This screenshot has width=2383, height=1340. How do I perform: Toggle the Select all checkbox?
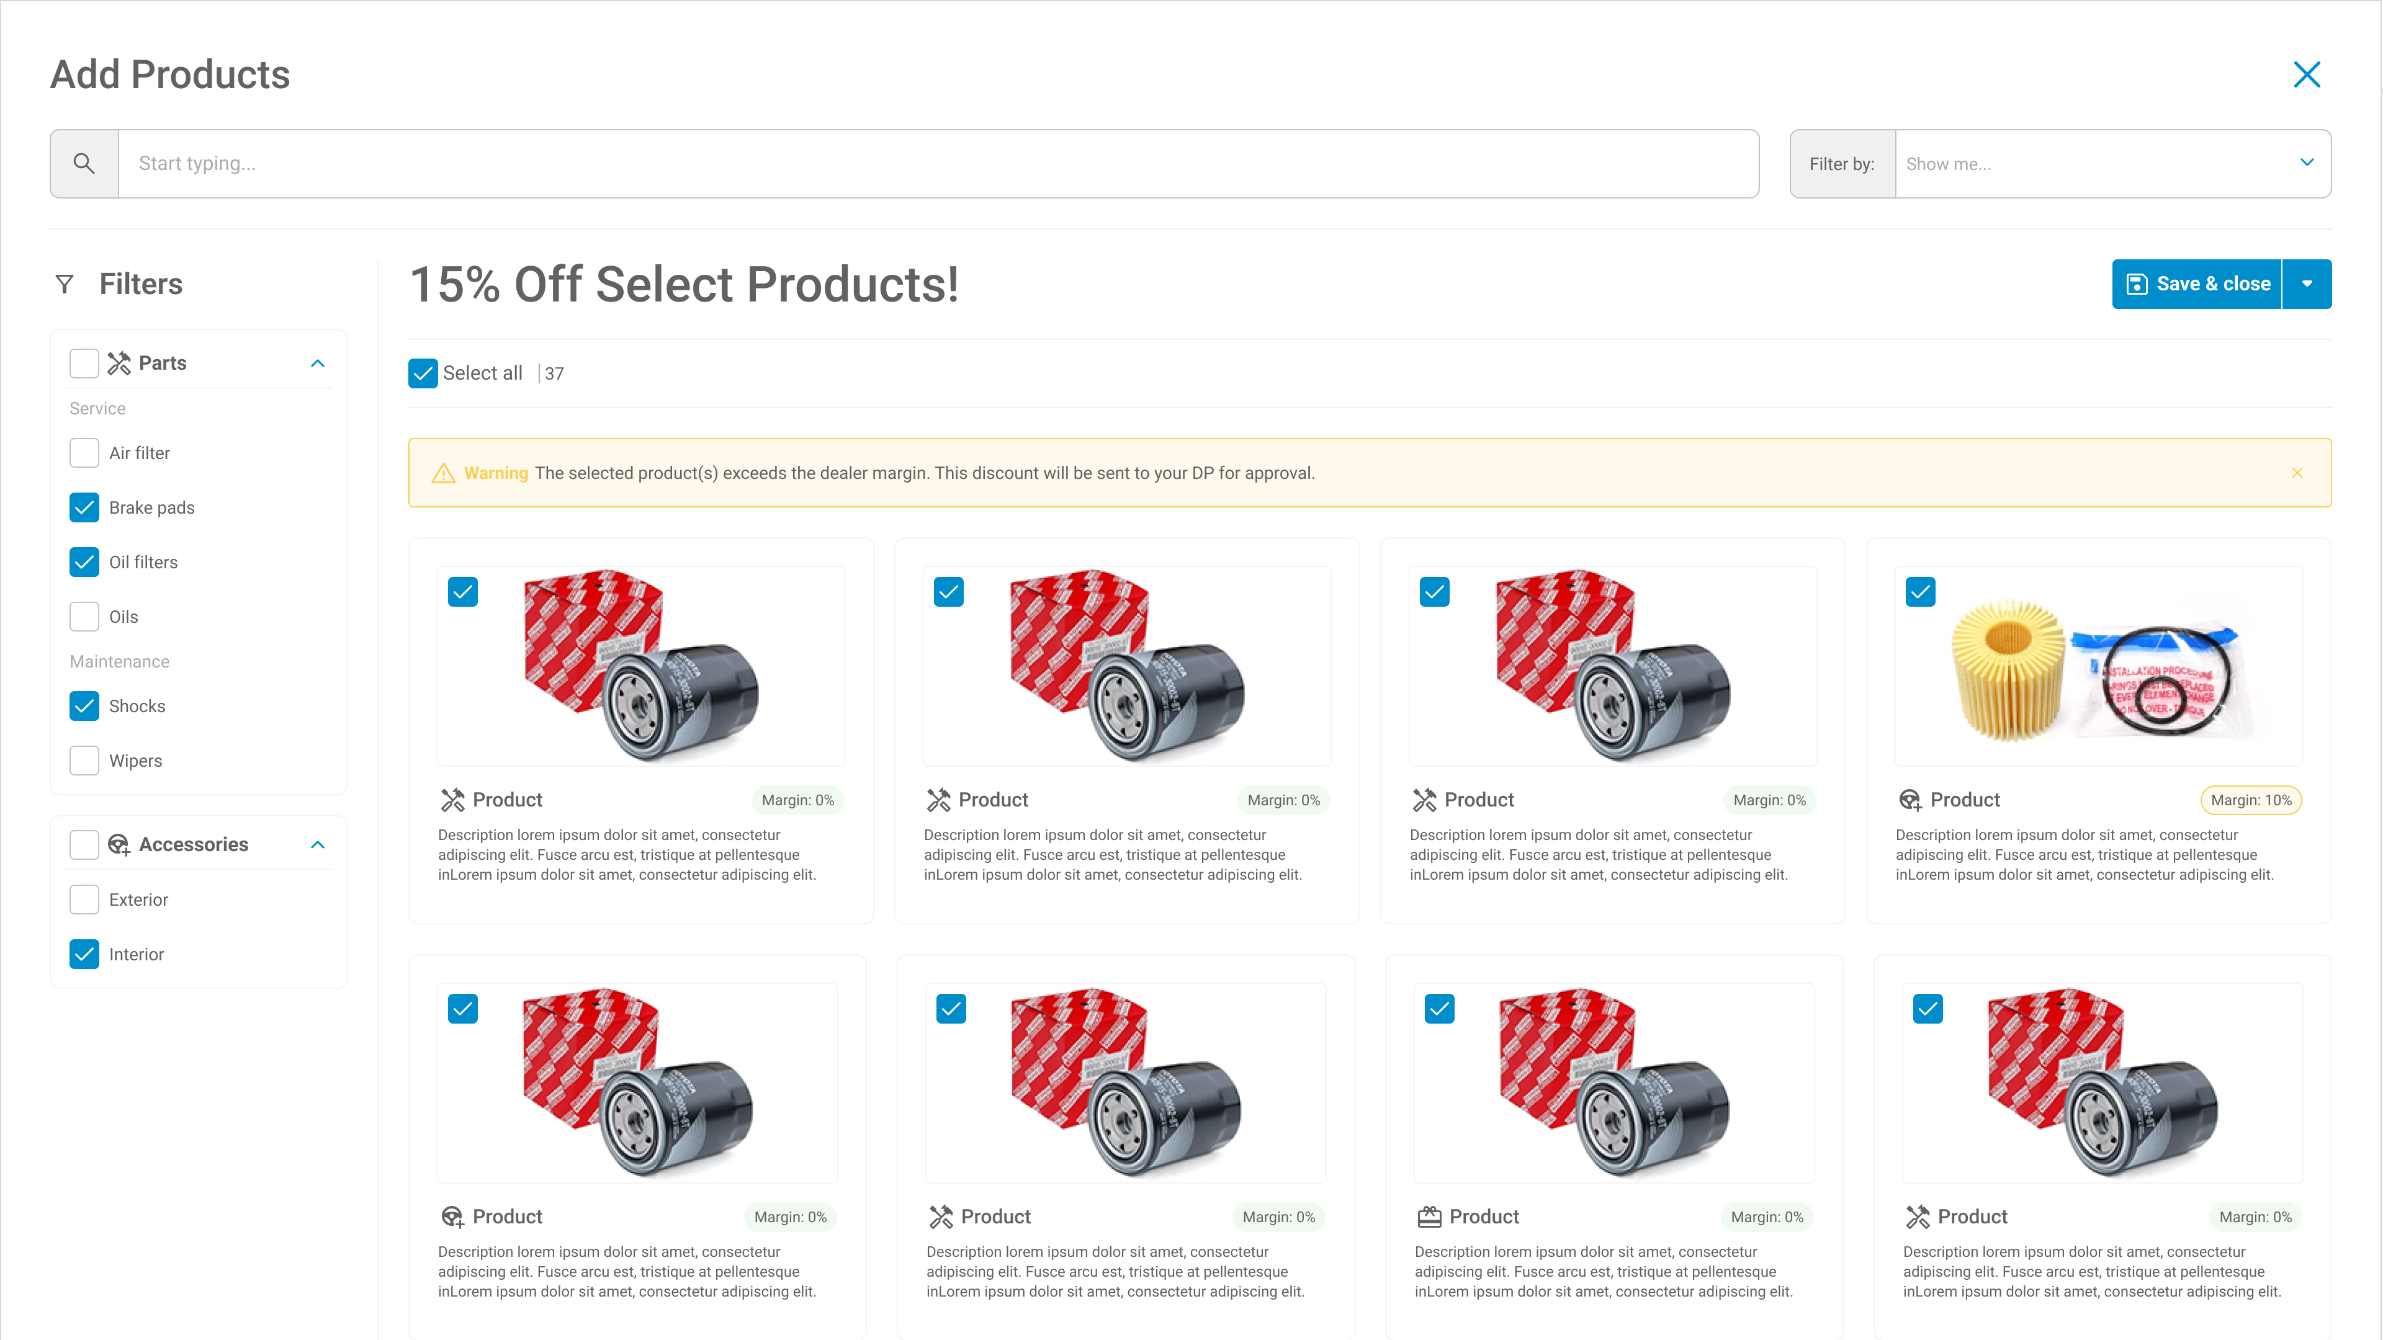(x=423, y=373)
